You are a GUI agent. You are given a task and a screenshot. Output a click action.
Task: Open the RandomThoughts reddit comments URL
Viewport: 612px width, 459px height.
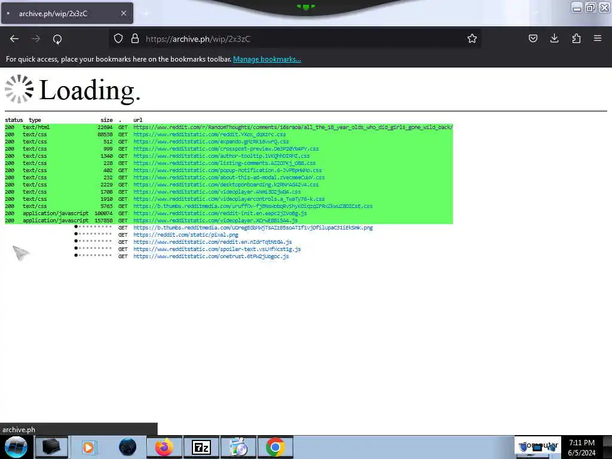(x=293, y=127)
